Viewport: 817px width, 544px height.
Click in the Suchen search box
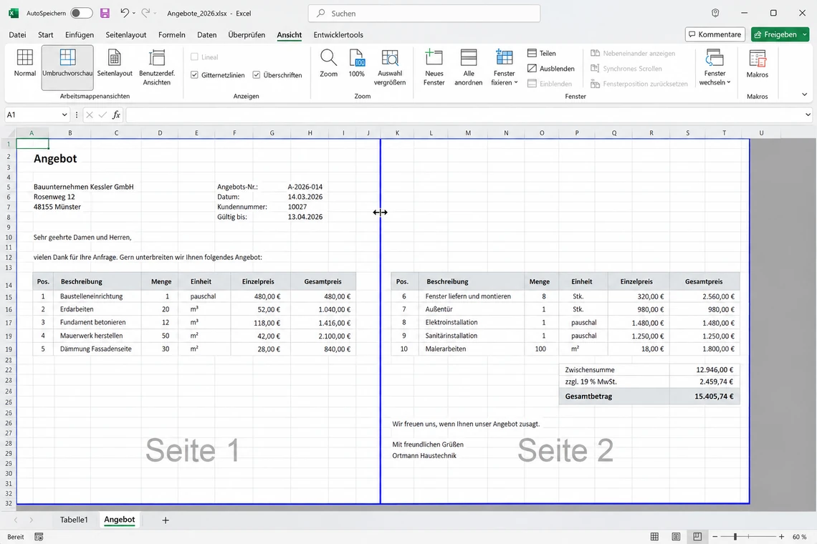(x=424, y=13)
